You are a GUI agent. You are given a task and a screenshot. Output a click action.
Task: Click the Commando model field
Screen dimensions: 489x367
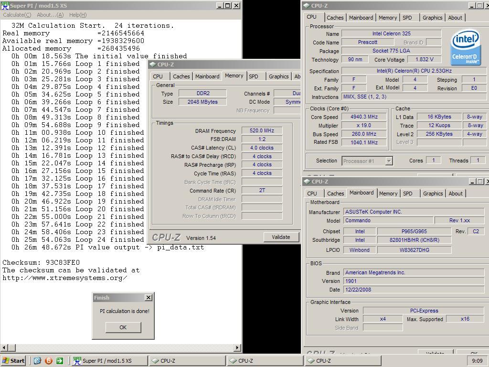388,220
